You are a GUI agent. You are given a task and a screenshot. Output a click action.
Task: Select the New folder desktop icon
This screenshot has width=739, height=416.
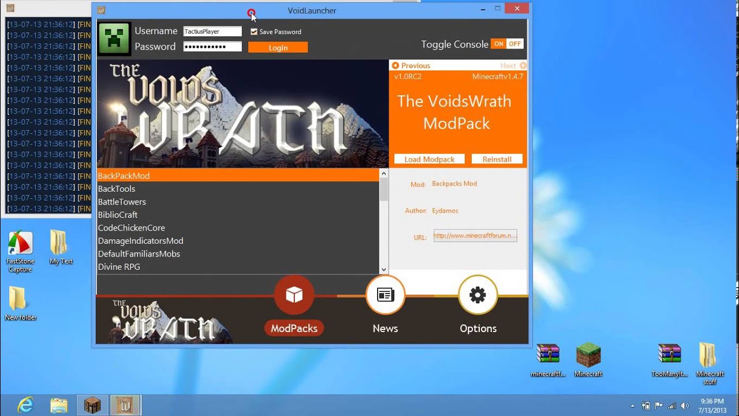pyautogui.click(x=20, y=303)
